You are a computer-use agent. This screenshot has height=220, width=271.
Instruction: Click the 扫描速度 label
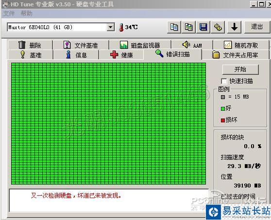(232, 157)
